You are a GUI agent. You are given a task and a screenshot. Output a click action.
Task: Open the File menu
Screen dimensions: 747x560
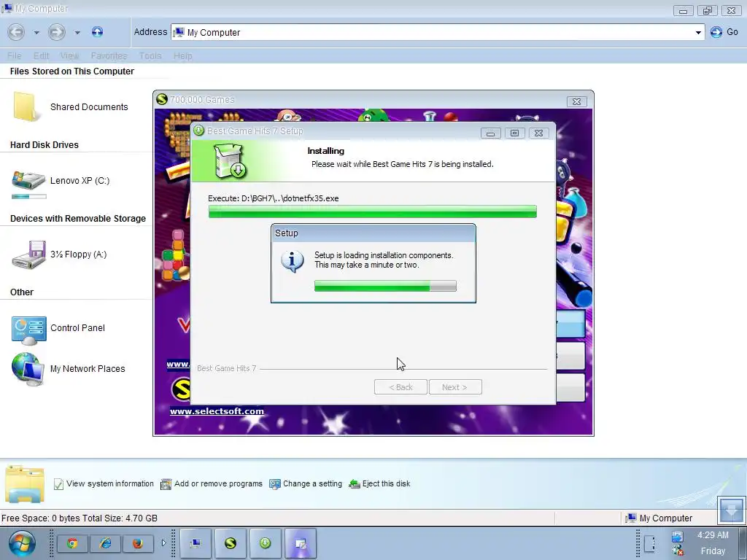point(15,55)
